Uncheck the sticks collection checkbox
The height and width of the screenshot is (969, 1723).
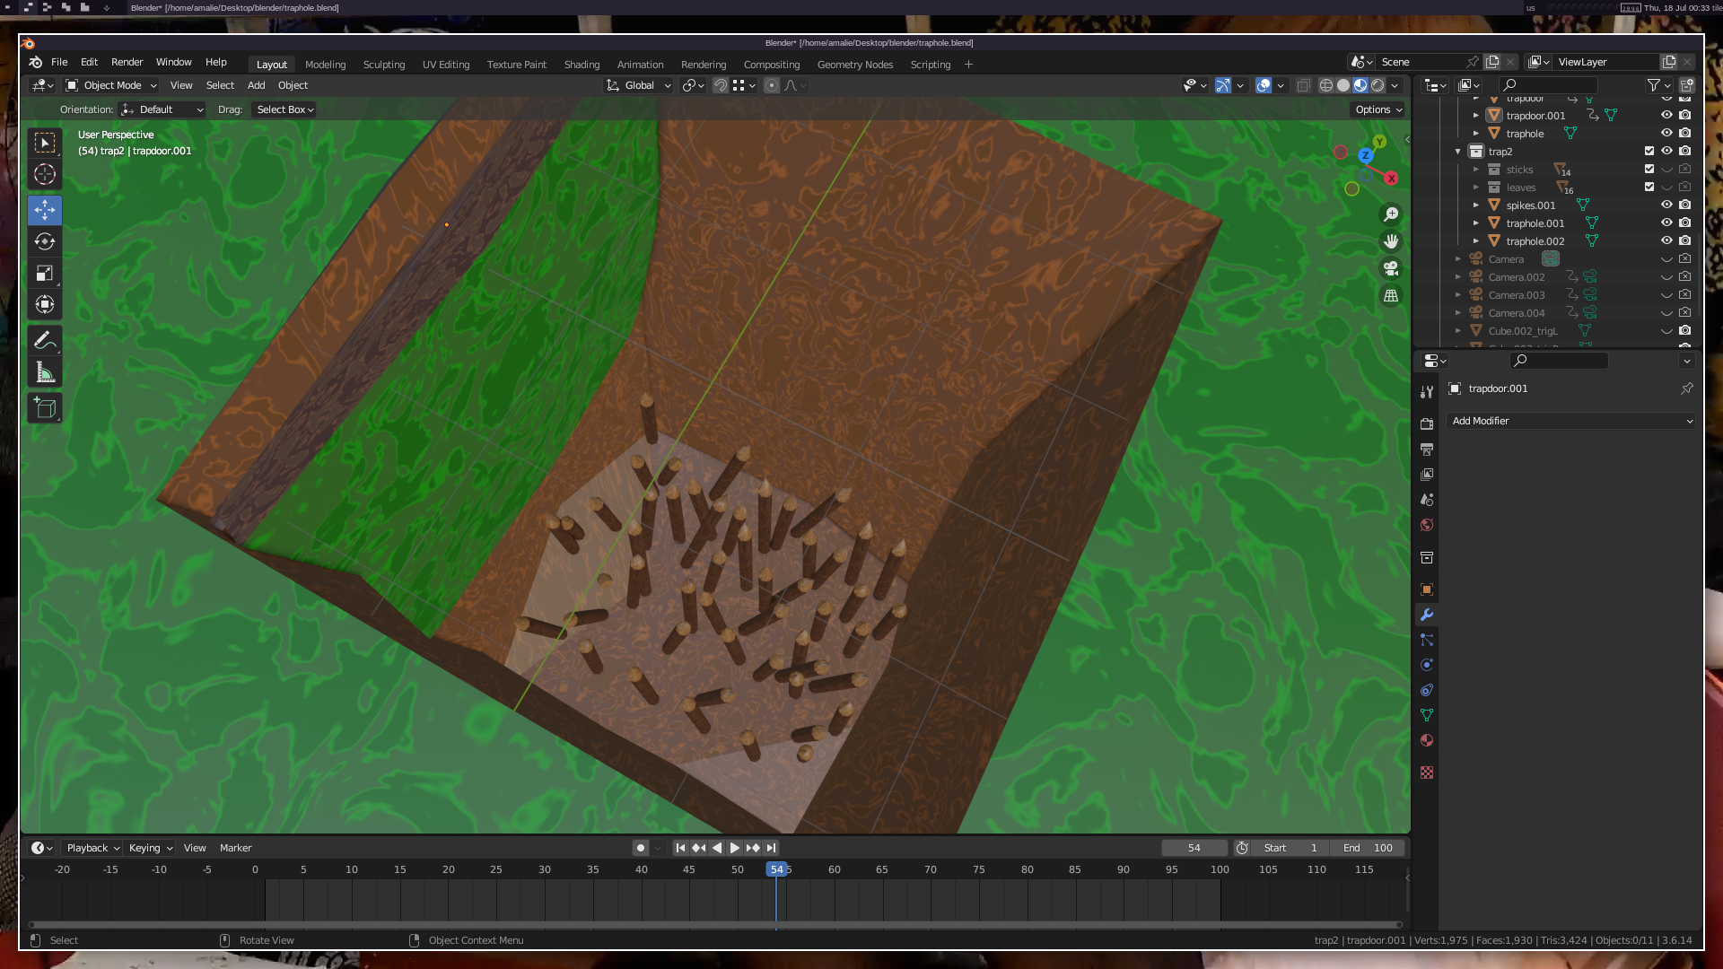coord(1649,170)
